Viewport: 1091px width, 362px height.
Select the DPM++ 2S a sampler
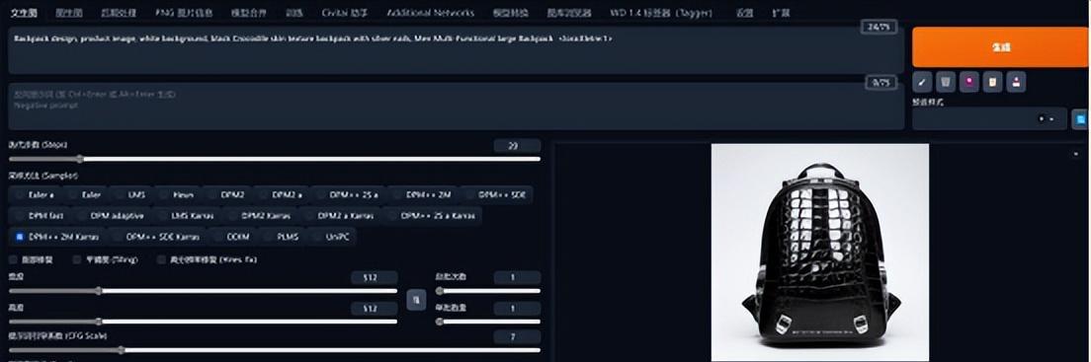[x=348, y=195]
